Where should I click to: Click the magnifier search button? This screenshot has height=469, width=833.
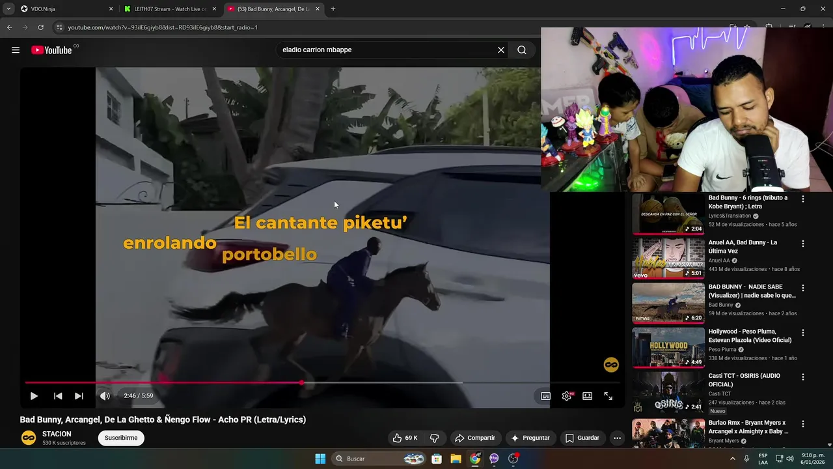[522, 50]
